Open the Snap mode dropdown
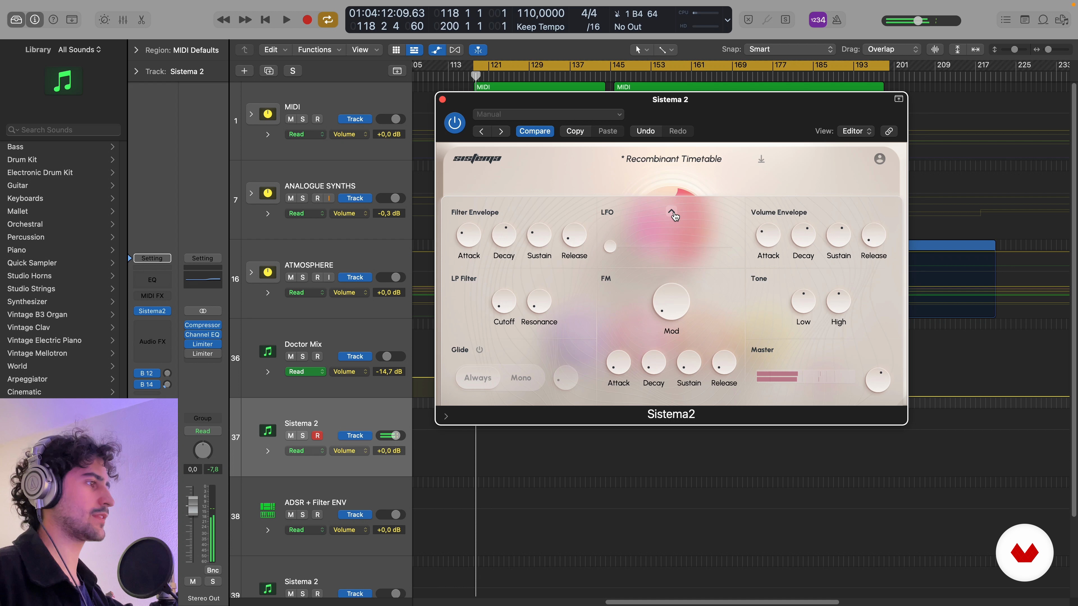 pyautogui.click(x=790, y=49)
